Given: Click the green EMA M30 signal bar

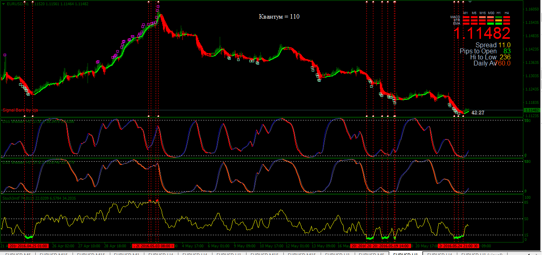Looking at the screenshot, I should coord(491,24).
